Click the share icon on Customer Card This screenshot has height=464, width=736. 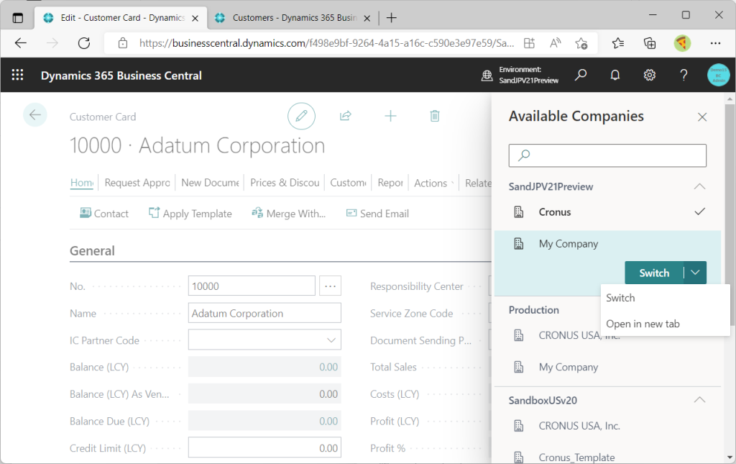(x=346, y=116)
